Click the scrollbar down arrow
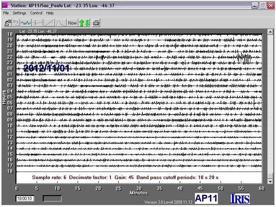The image size is (276, 207). [270, 181]
